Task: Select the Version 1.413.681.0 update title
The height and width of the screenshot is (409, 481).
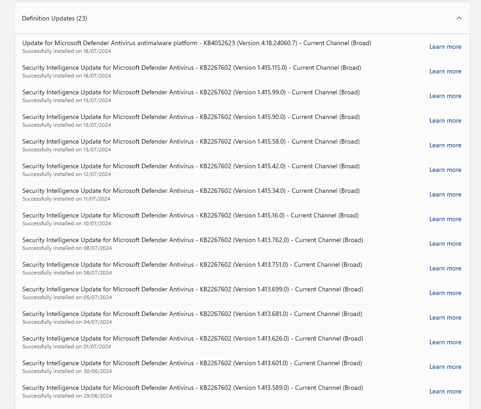Action: [192, 314]
